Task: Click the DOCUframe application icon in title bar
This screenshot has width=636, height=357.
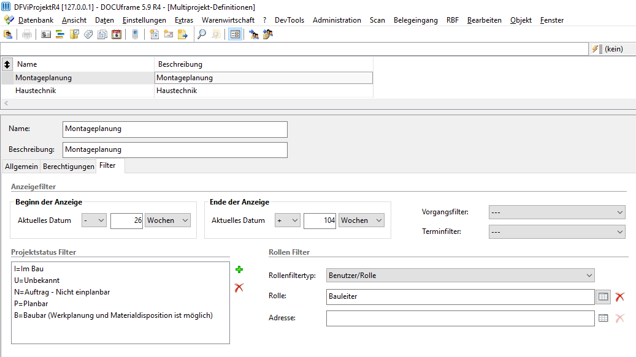Action: [x=6, y=7]
